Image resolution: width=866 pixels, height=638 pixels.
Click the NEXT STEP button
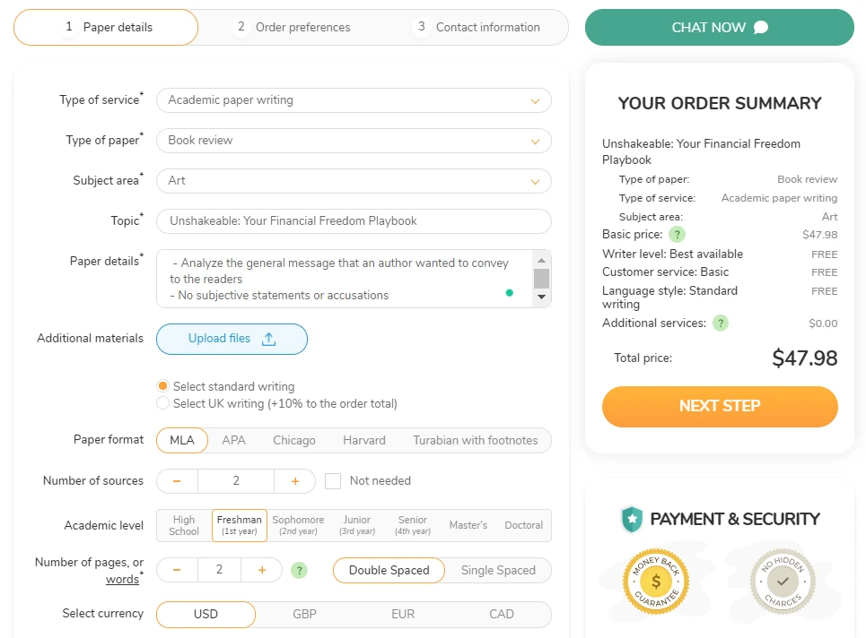pyautogui.click(x=719, y=407)
